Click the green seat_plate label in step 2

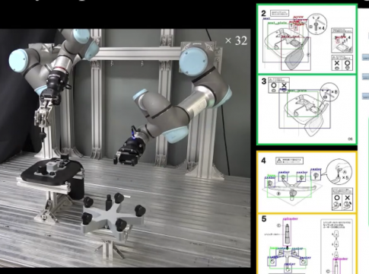[x=277, y=23]
